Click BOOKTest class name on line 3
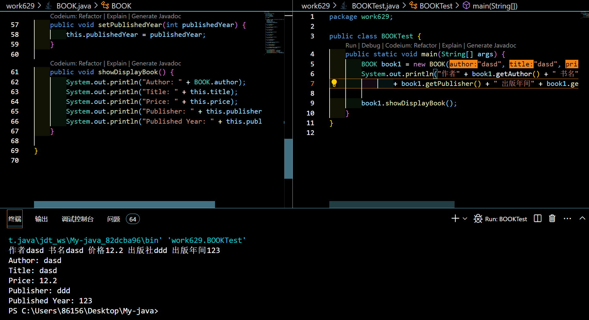The height and width of the screenshot is (320, 589). pos(397,36)
